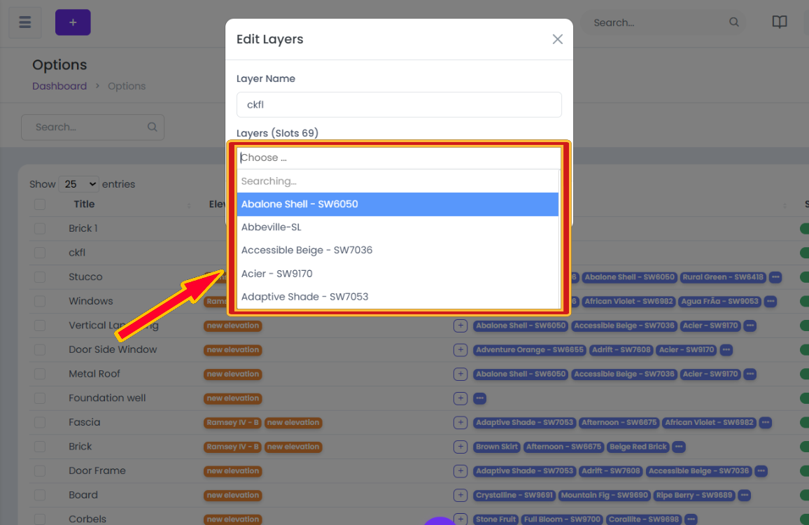Show more layers in the Stucco row

click(775, 277)
